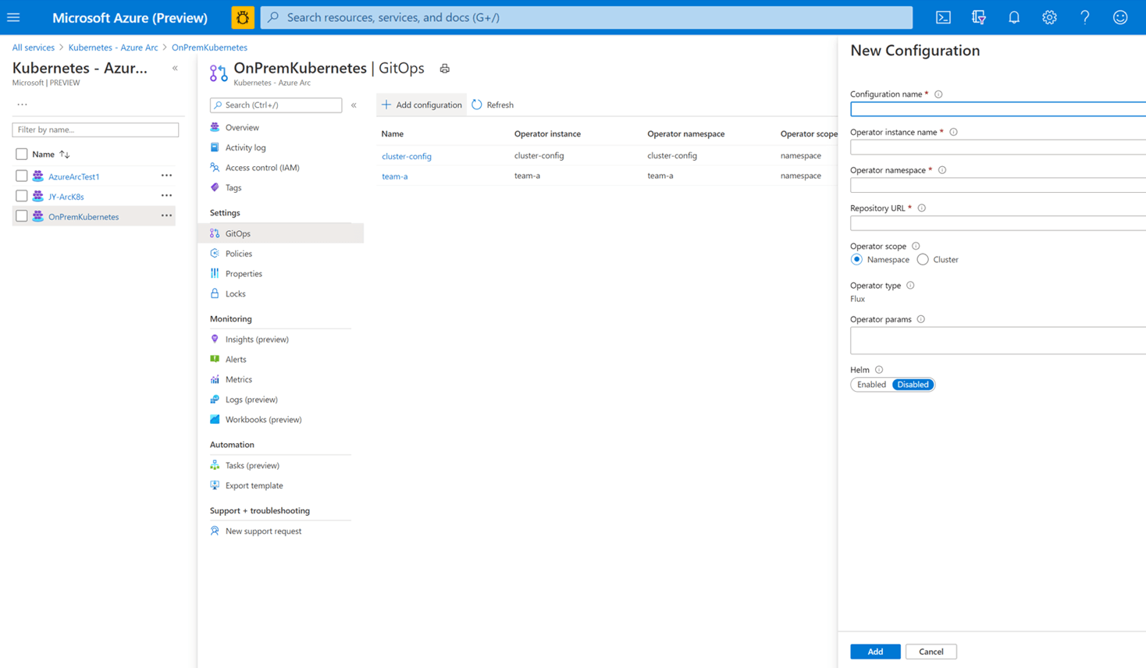Click the Add button in New Configuration
This screenshot has width=1146, height=668.
[875, 652]
